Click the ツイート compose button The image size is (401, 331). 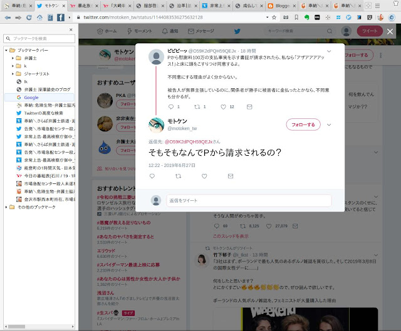370,31
